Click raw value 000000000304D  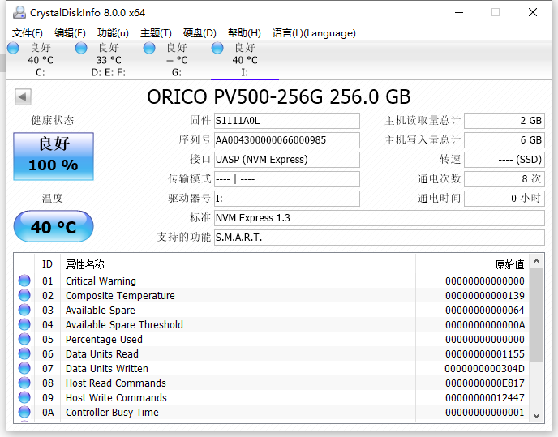[485, 369]
